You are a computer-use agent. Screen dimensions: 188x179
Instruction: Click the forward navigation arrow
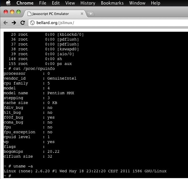14,23
